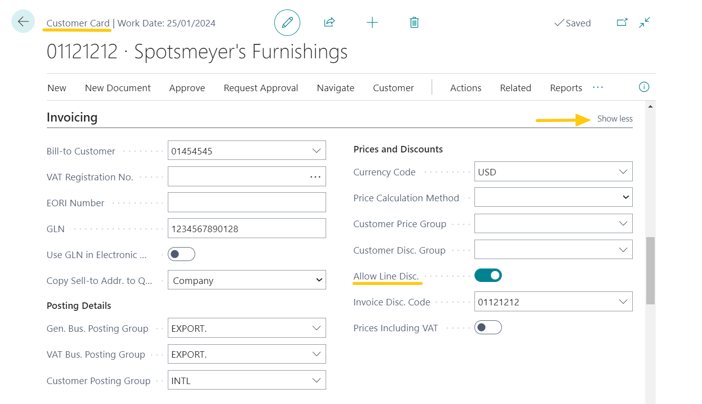
Task: Click Show less link
Action: point(615,119)
